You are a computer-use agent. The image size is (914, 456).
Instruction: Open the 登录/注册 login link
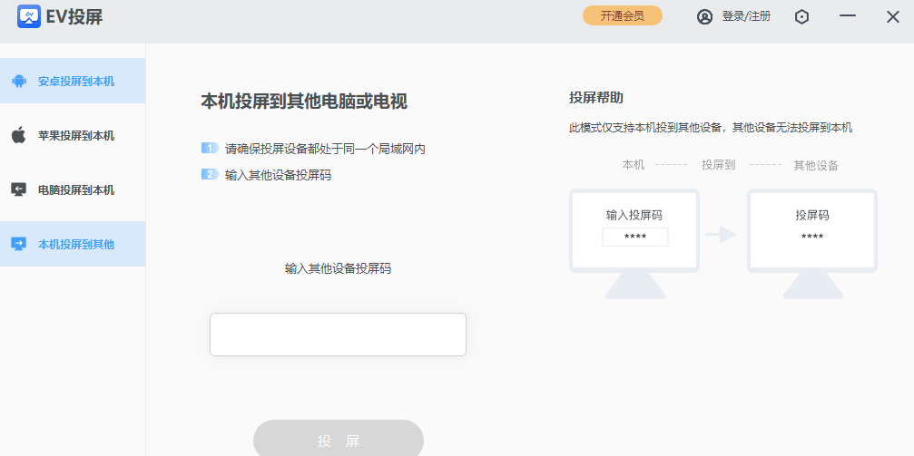pos(745,16)
